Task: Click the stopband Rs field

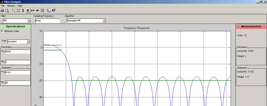Action: point(17,83)
